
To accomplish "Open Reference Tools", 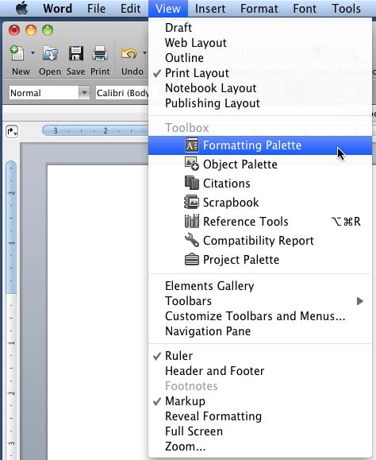I will click(x=260, y=222).
